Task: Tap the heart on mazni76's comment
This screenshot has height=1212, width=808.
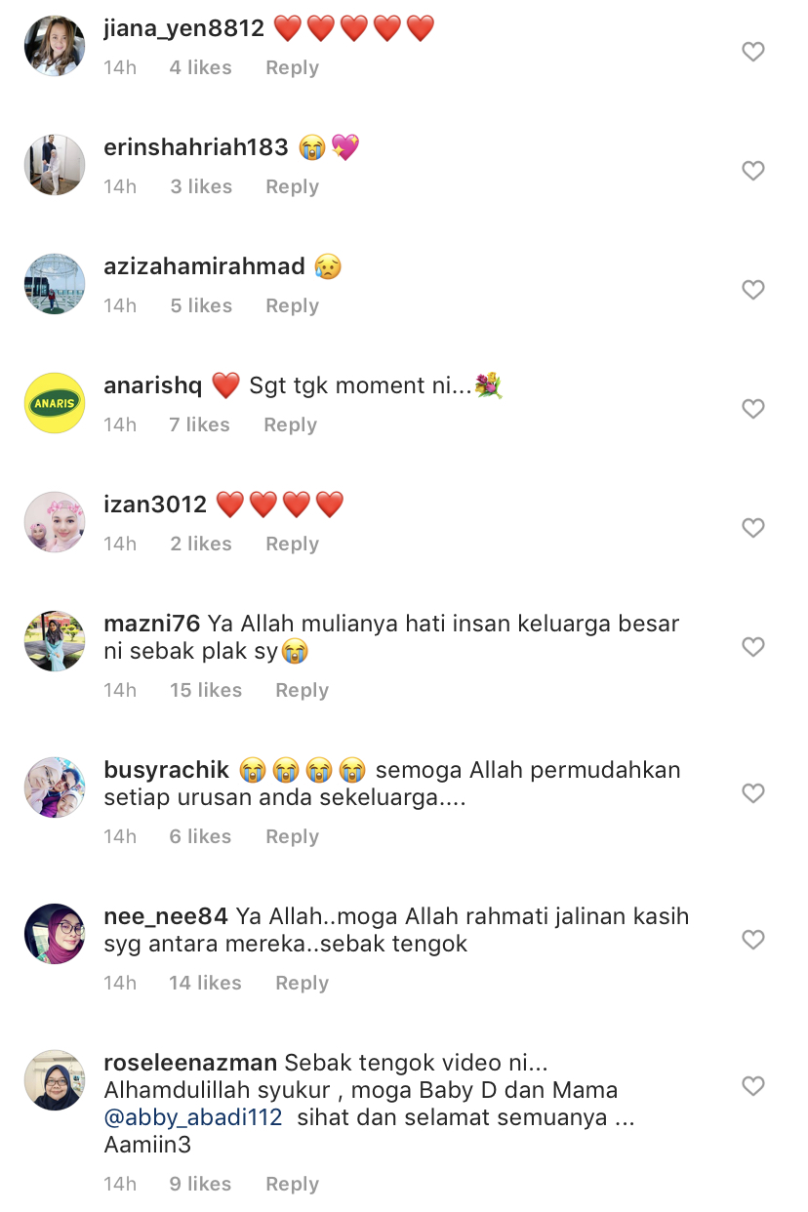Action: tap(752, 647)
